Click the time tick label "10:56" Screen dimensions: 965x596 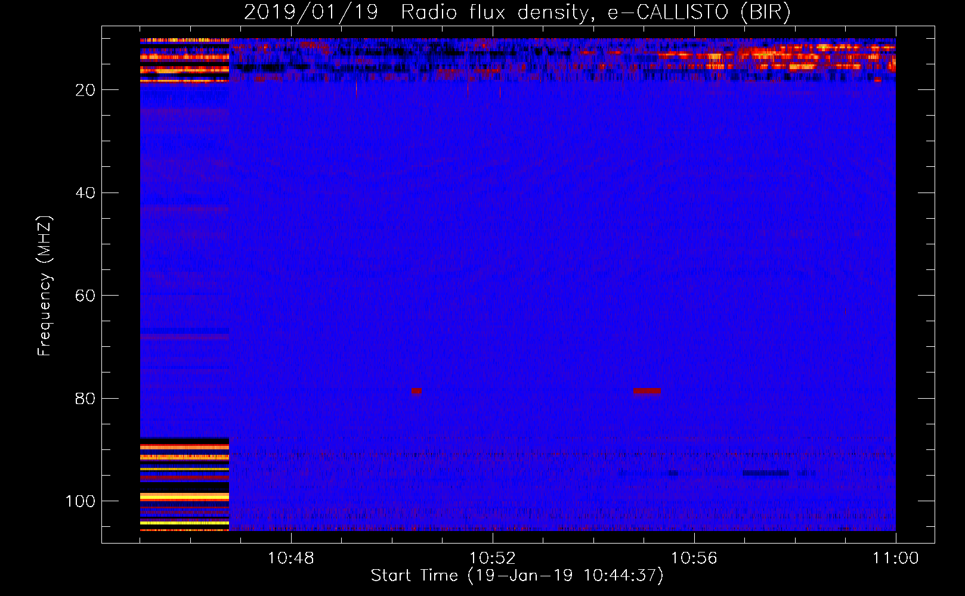pos(694,558)
